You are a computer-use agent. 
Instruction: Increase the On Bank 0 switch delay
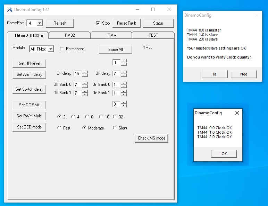click(124, 83)
